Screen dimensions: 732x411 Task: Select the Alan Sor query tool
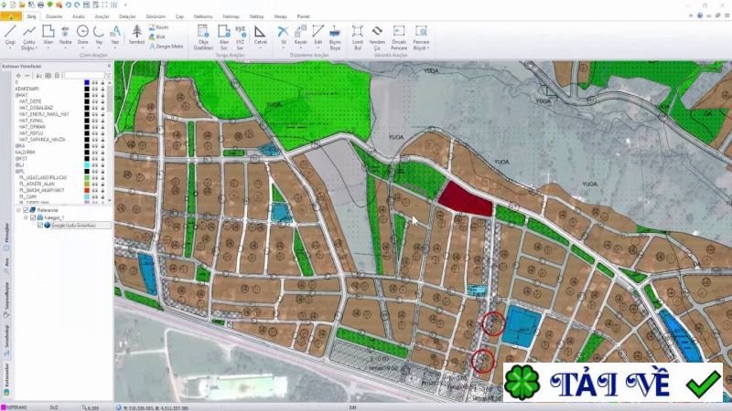[x=223, y=37]
